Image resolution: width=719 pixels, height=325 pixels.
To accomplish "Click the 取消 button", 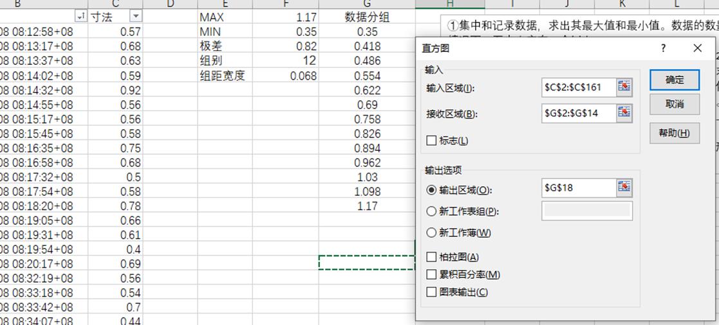I will pyautogui.click(x=675, y=104).
